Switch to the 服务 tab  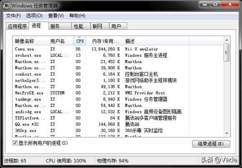tap(60, 26)
